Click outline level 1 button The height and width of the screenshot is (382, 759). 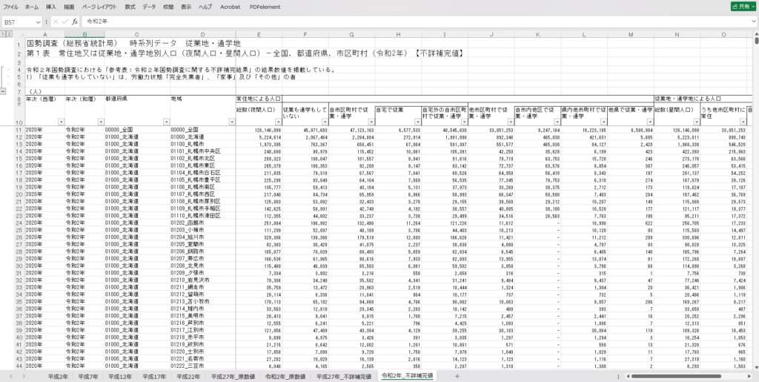coord(3,34)
